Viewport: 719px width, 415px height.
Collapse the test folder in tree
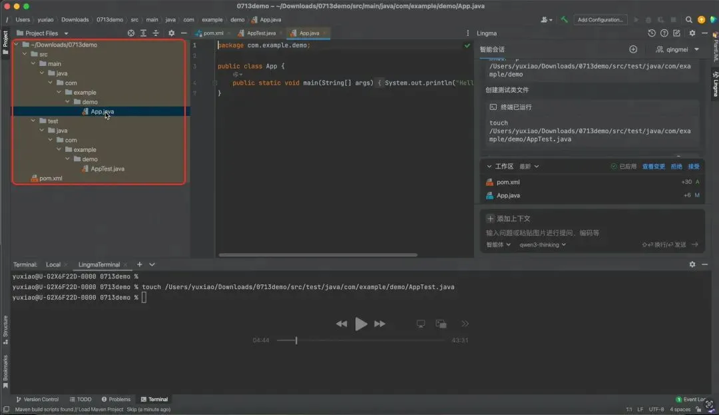[x=33, y=121]
